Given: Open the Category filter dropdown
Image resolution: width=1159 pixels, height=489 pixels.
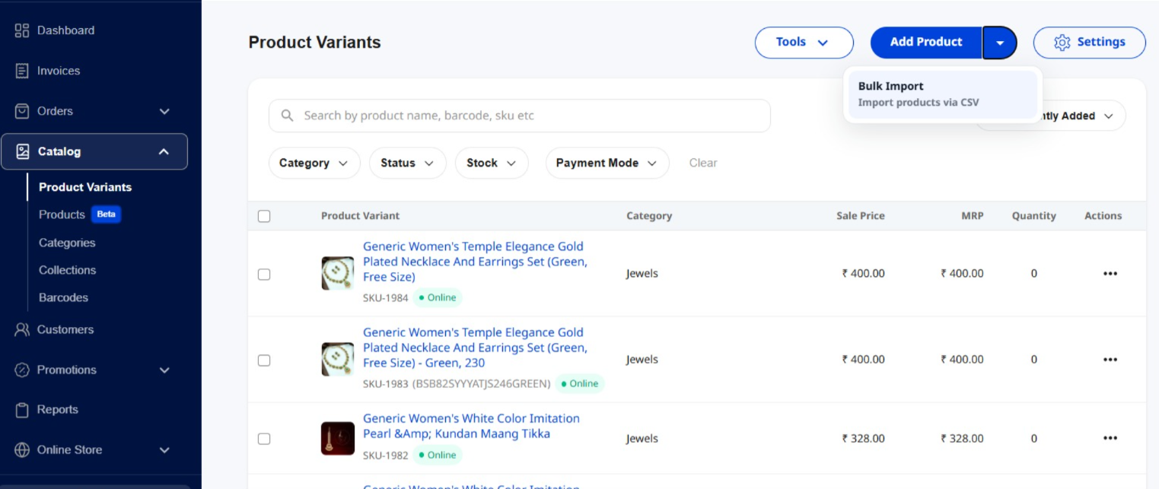Looking at the screenshot, I should (314, 163).
